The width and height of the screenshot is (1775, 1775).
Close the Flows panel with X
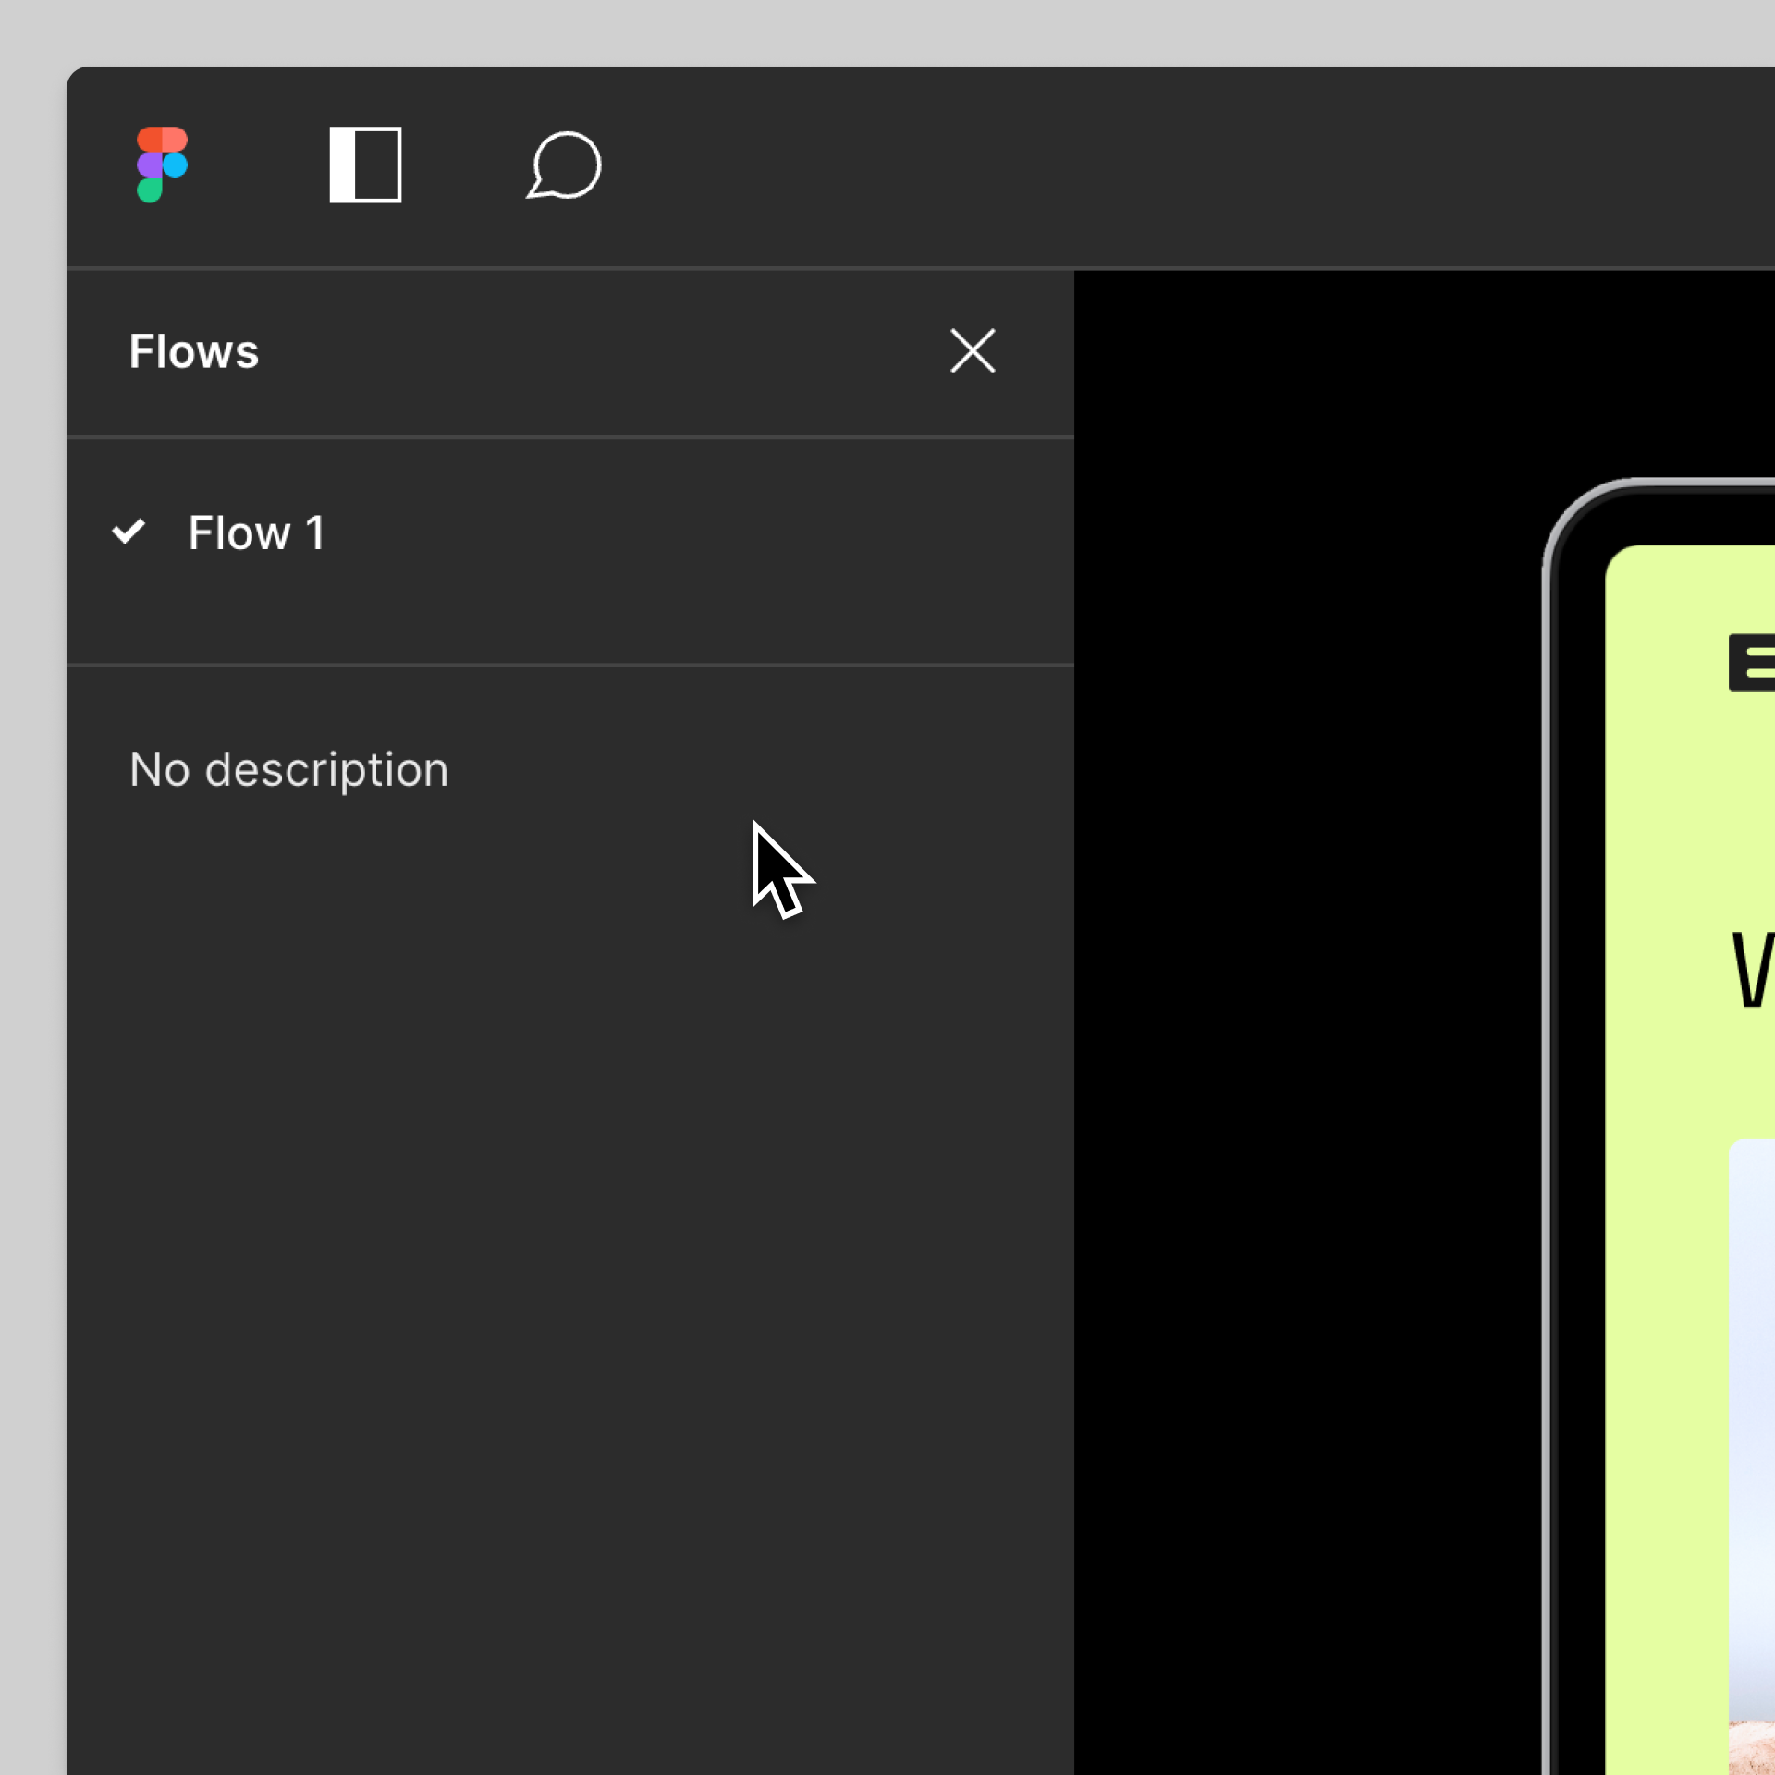click(973, 351)
